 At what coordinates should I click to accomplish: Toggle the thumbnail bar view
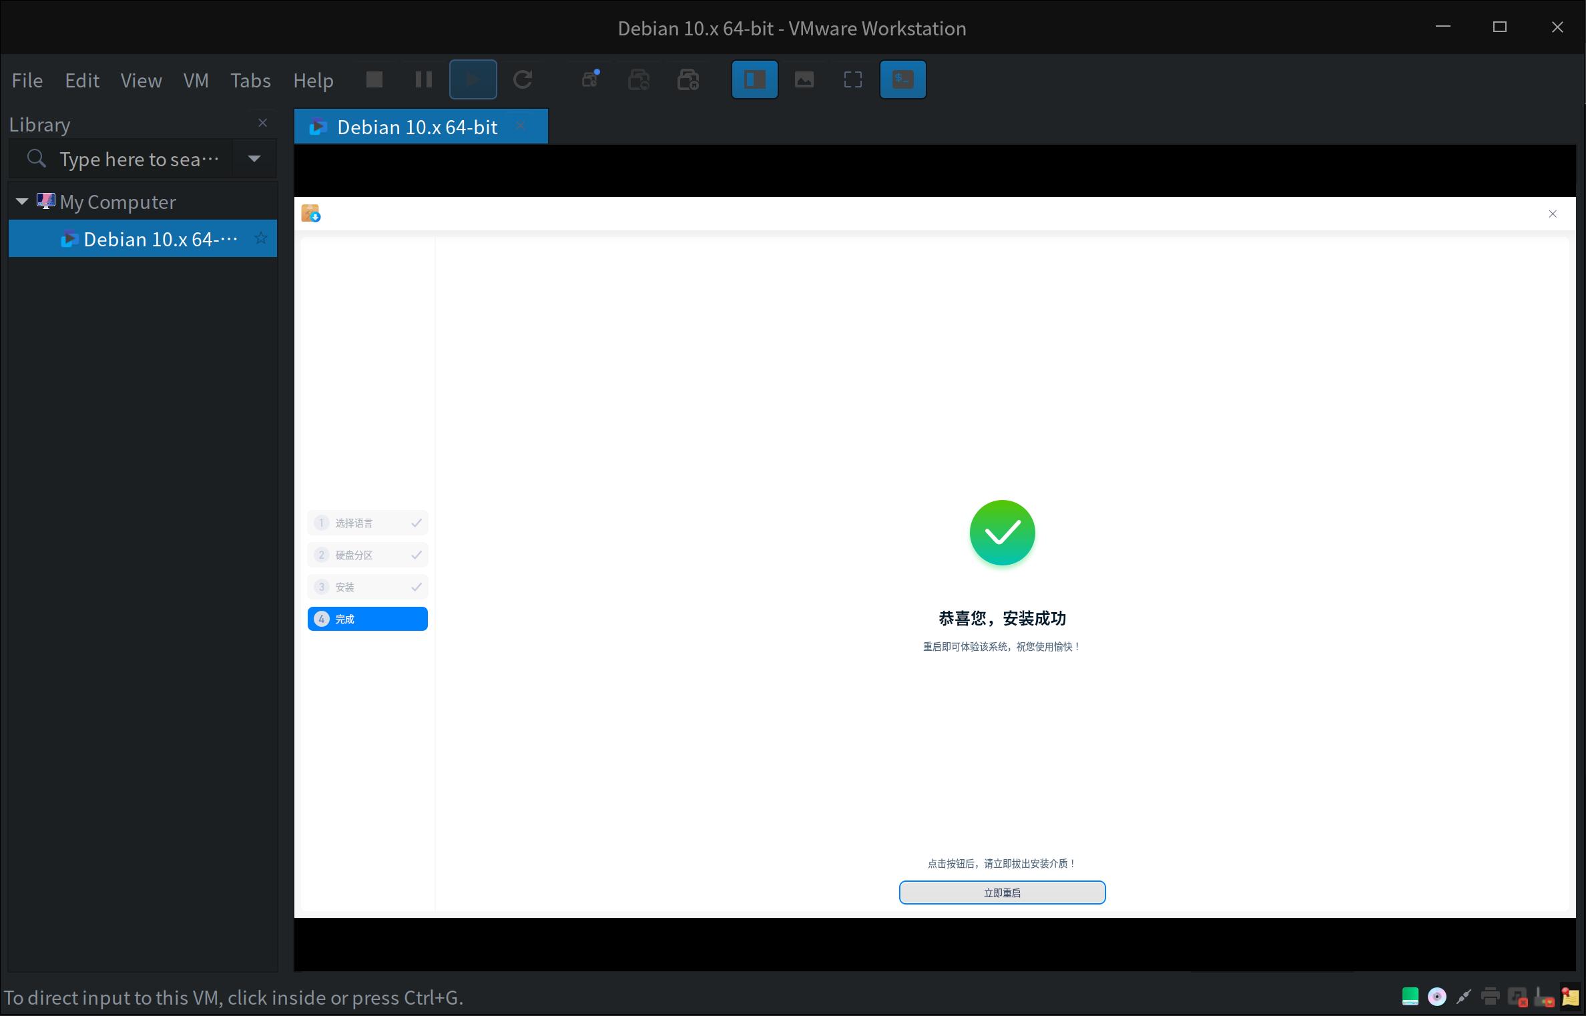tap(804, 79)
